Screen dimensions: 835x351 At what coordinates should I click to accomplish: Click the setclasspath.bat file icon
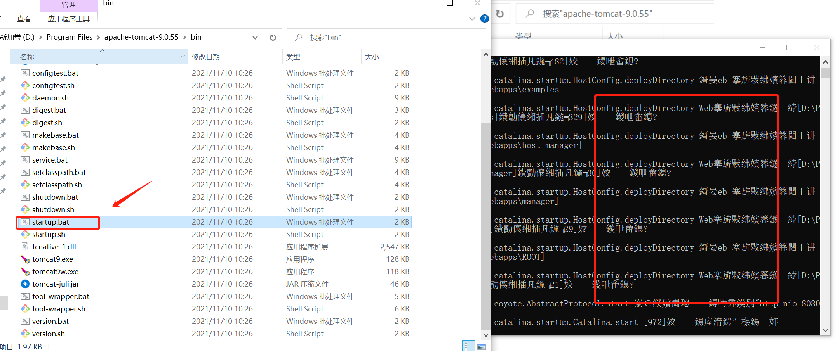[x=25, y=172]
